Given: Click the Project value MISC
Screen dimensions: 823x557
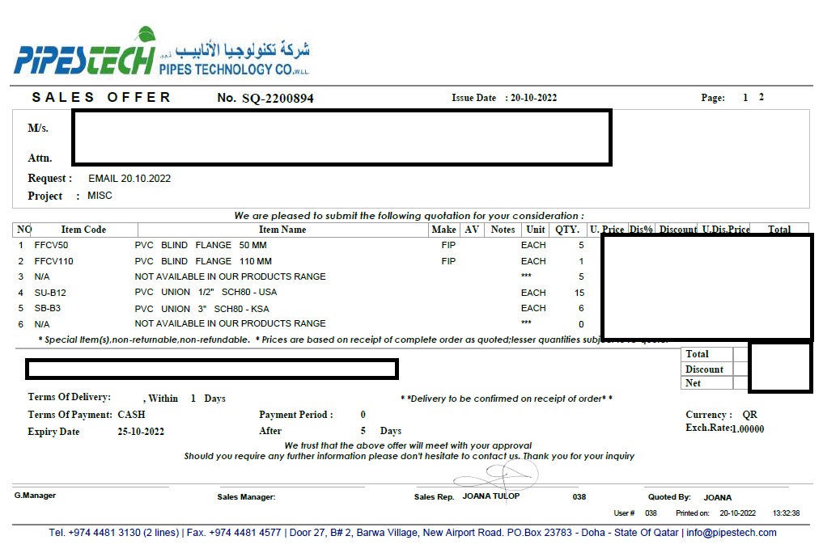Looking at the screenshot, I should pos(100,196).
